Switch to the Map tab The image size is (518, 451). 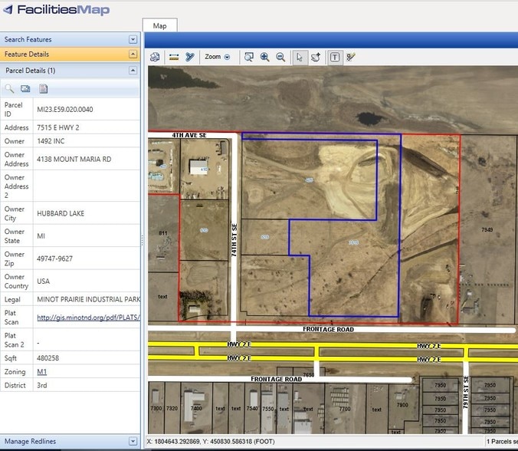coord(159,26)
